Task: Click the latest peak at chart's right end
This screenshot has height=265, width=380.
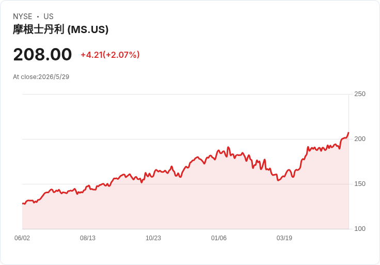Action: click(x=349, y=133)
